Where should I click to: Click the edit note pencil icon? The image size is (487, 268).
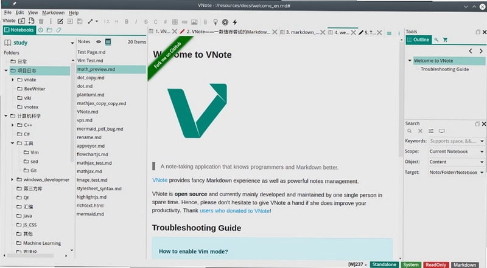tap(60, 21)
